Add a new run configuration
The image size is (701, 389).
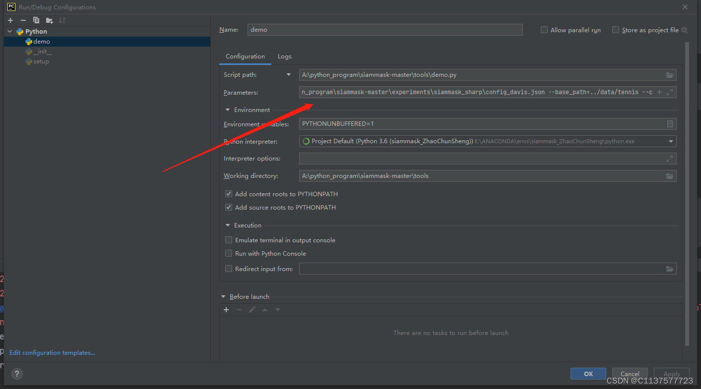point(10,20)
